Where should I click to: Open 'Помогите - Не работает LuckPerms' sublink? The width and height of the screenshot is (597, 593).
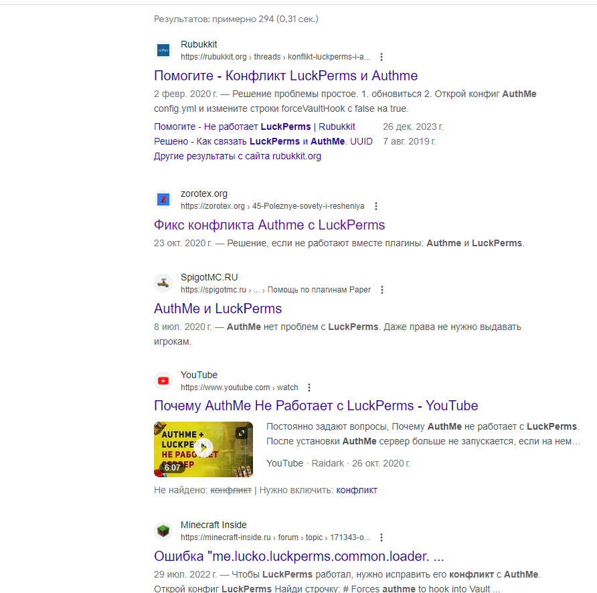pyautogui.click(x=254, y=126)
